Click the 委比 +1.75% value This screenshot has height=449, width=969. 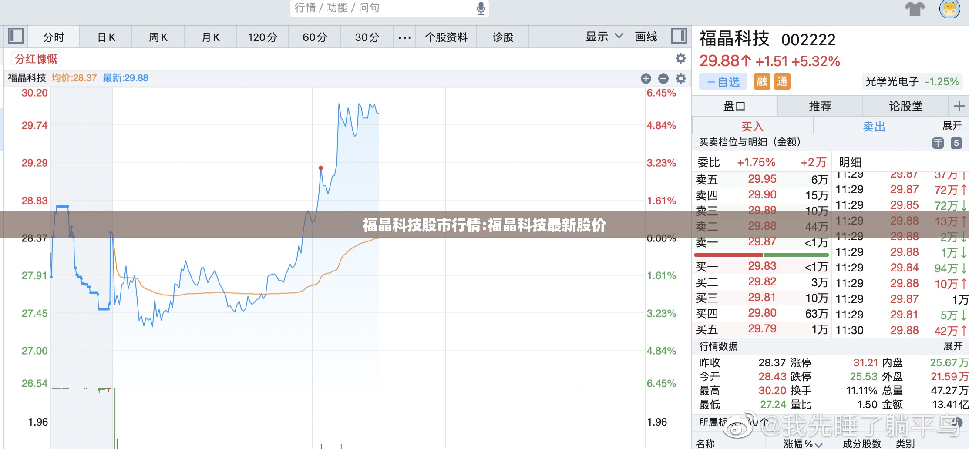pyautogui.click(x=756, y=162)
